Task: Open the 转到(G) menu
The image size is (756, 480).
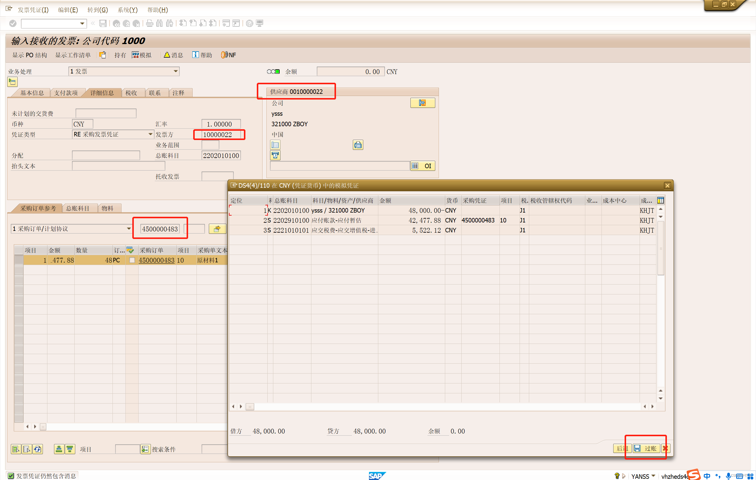Action: click(97, 10)
